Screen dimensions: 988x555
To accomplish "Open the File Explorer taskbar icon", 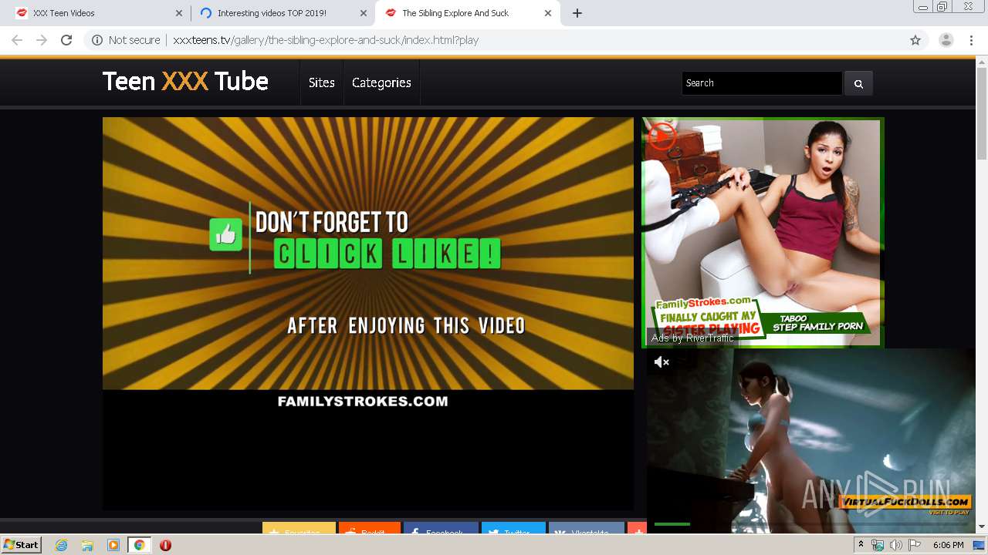I will coord(87,545).
